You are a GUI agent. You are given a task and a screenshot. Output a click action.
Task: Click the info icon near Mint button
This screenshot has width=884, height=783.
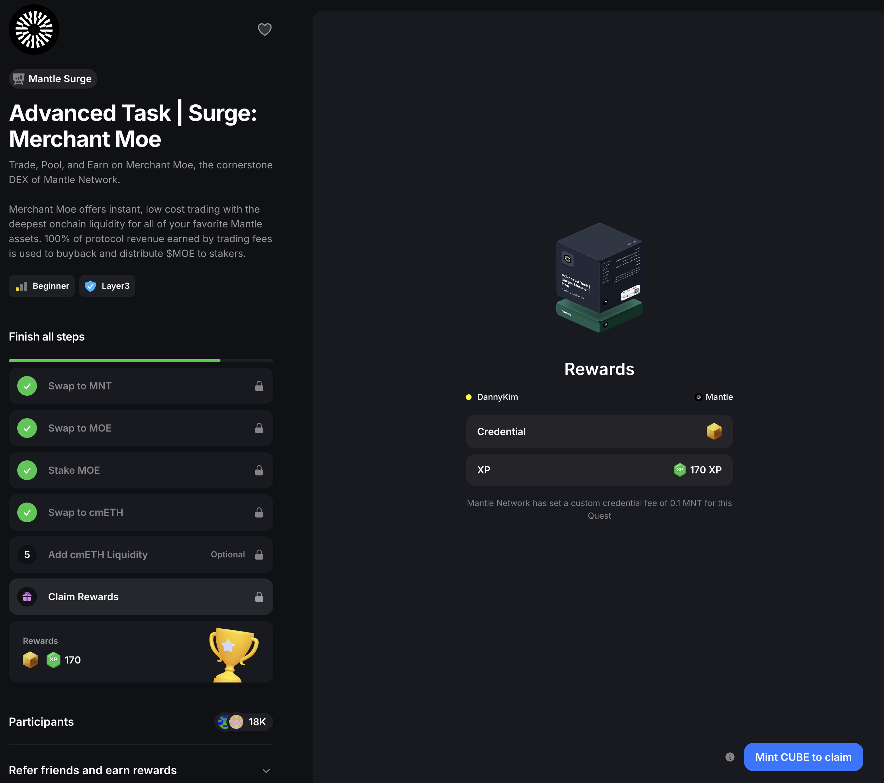click(x=730, y=757)
